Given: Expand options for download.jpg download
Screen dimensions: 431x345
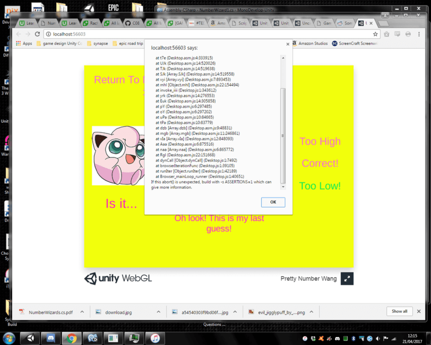Looking at the screenshot, I should (x=159, y=312).
